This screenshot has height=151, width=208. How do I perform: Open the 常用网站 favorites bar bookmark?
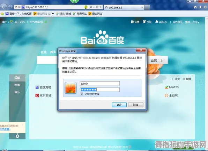pyautogui.click(x=80, y=14)
